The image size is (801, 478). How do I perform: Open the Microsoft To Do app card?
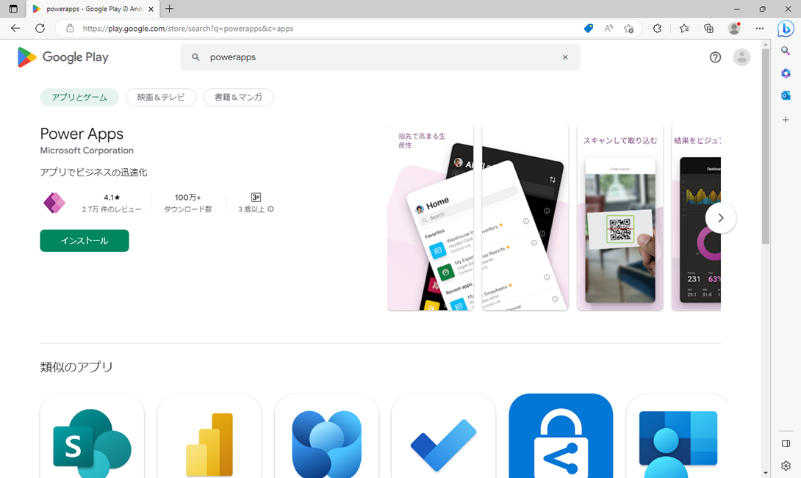(x=443, y=435)
